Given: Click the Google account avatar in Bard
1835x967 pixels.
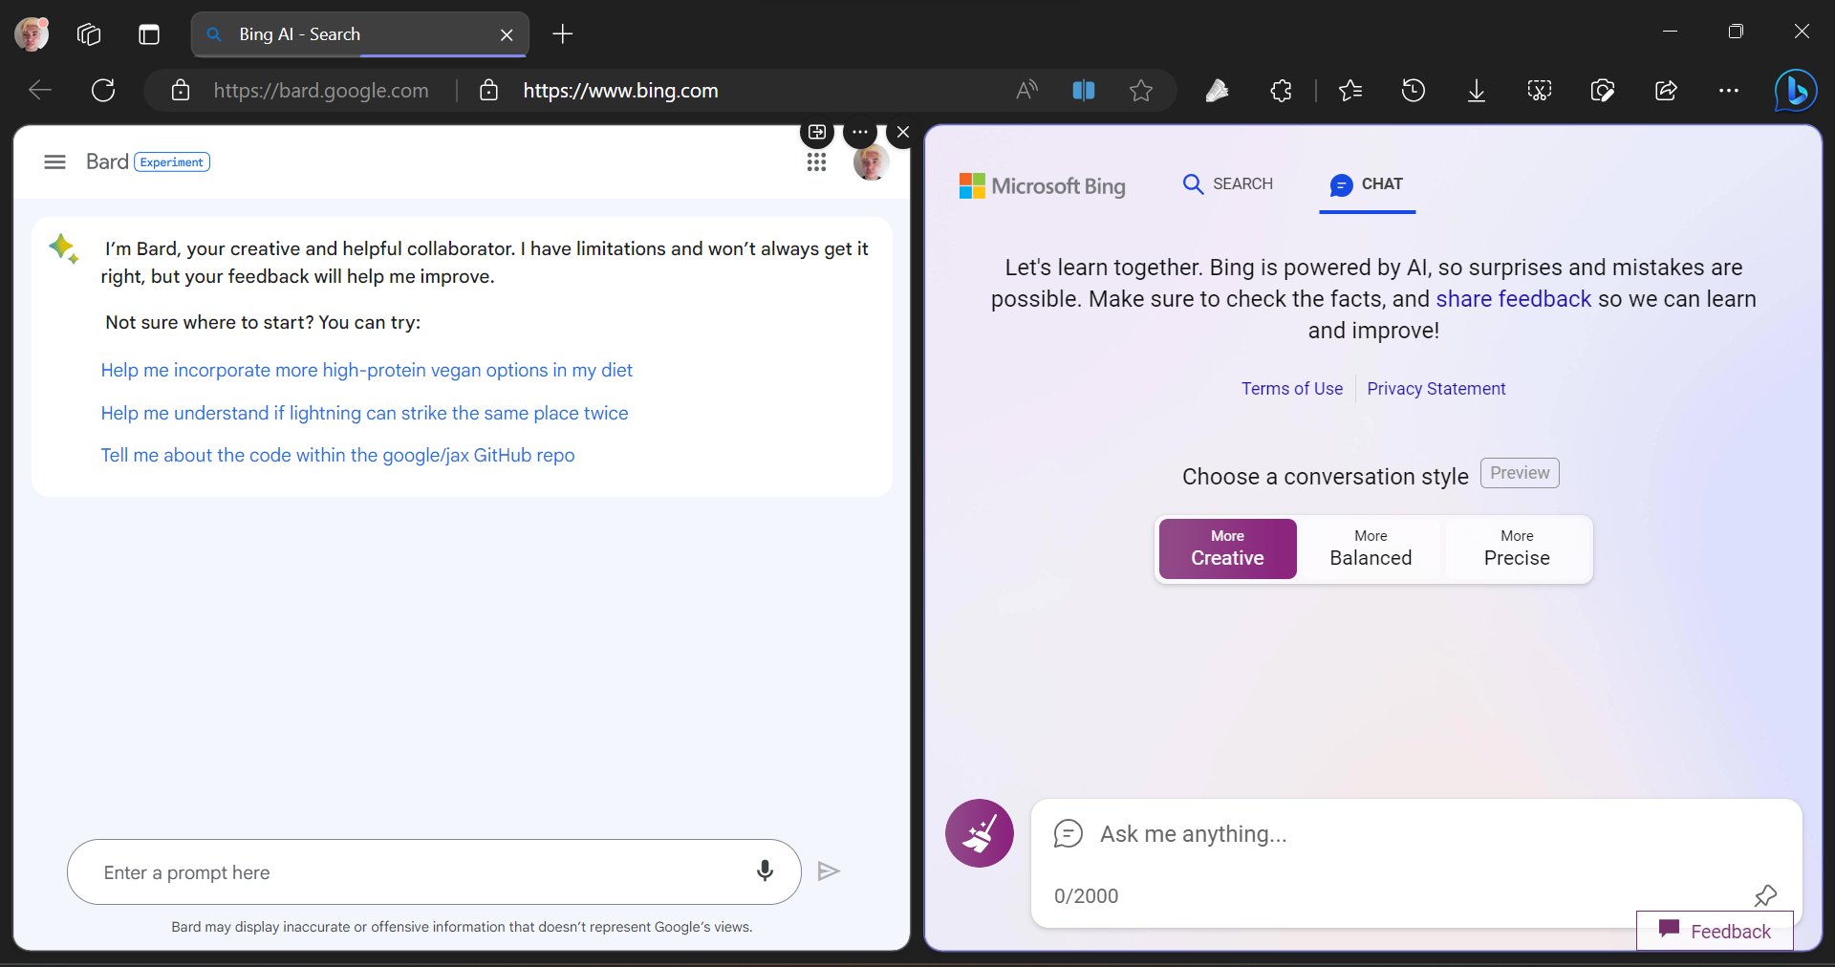Looking at the screenshot, I should tap(871, 162).
